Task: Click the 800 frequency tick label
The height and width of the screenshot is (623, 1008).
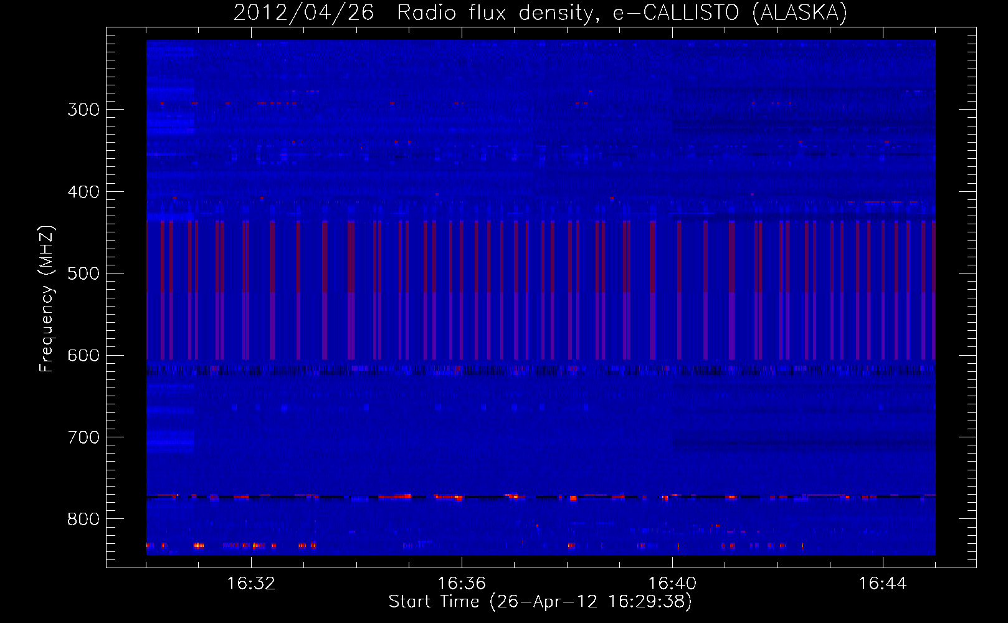Action: 83,520
